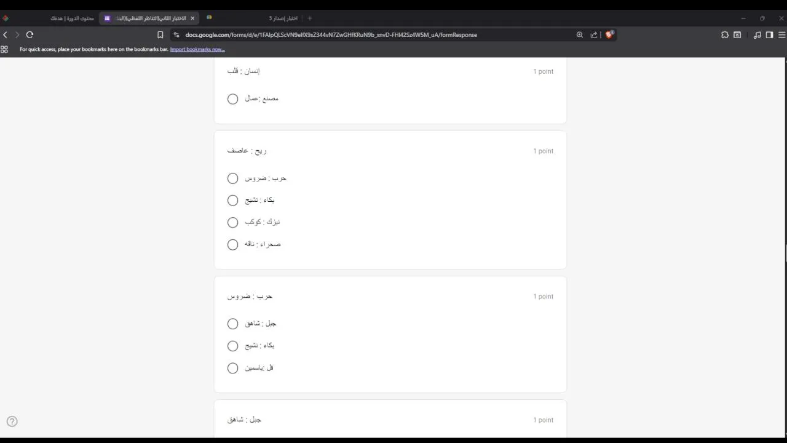Switch to the اختبار إصدار 5 tab
This screenshot has height=443, width=787.
(283, 18)
